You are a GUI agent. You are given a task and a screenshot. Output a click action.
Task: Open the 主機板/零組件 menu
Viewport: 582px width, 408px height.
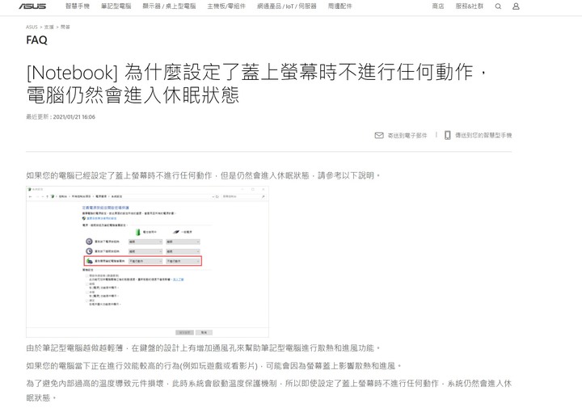tap(226, 6)
